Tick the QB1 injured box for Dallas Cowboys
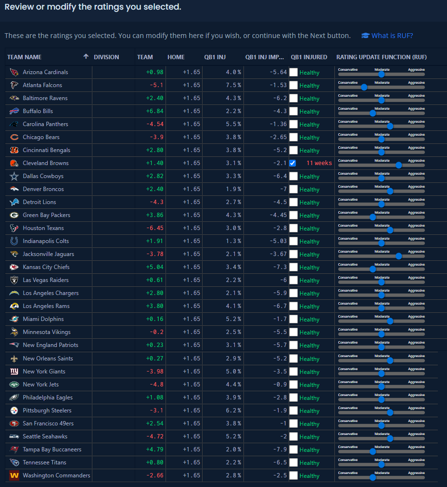This screenshot has width=447, height=487. (293, 176)
